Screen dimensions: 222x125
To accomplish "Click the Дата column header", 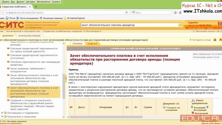I will tap(82, 107).
